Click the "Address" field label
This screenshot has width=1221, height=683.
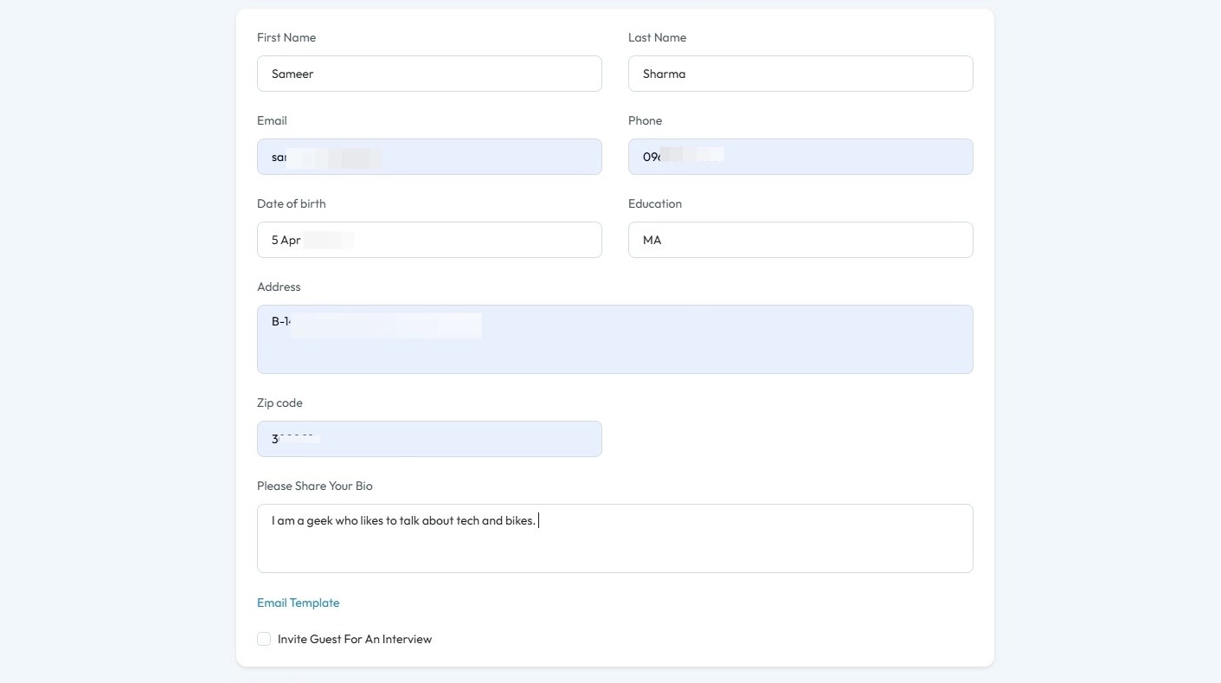coord(279,287)
